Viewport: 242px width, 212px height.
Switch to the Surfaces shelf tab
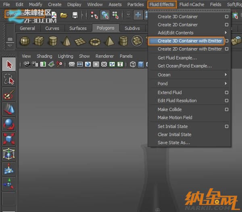point(78,28)
